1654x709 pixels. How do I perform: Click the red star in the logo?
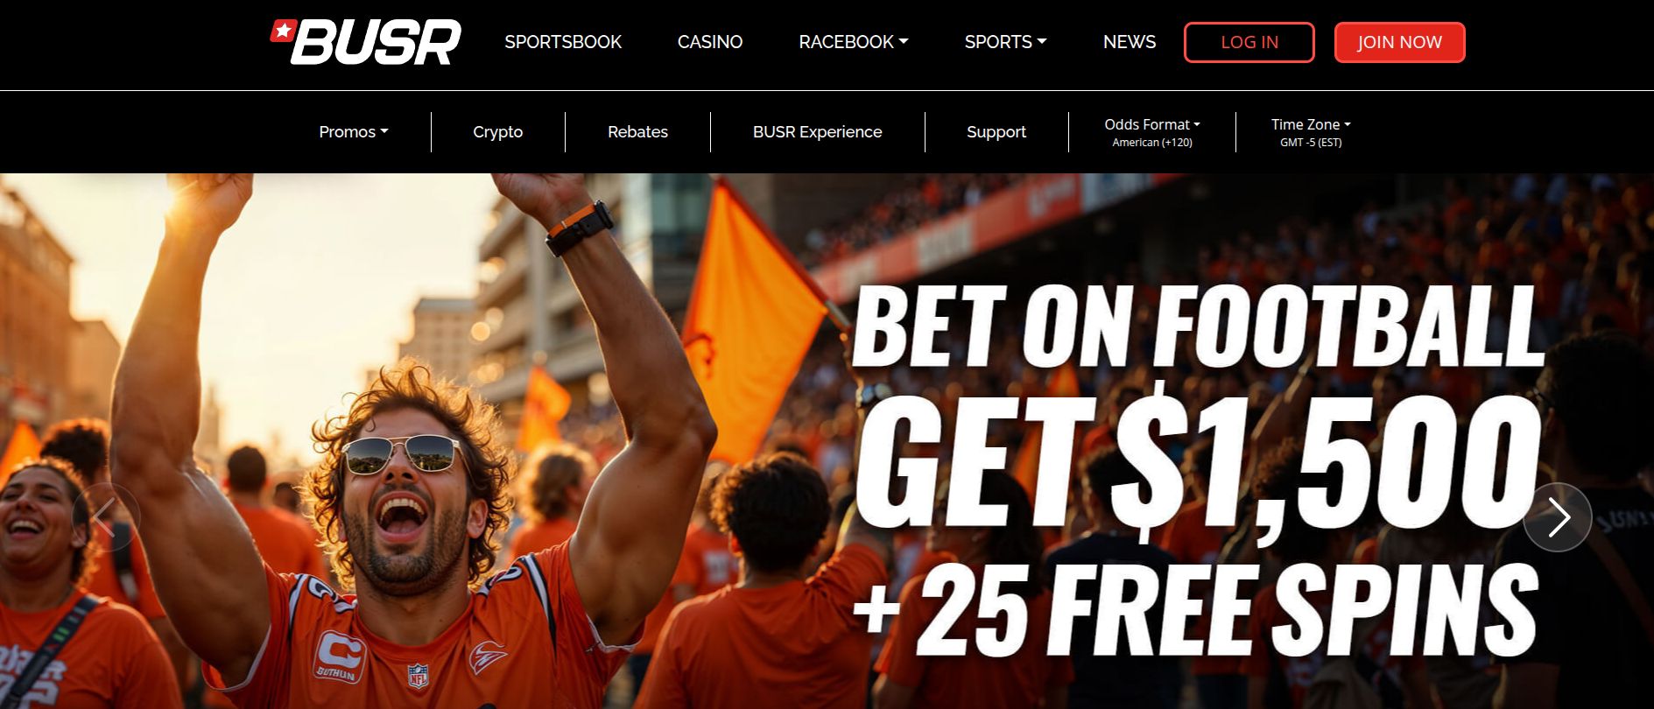(x=282, y=31)
